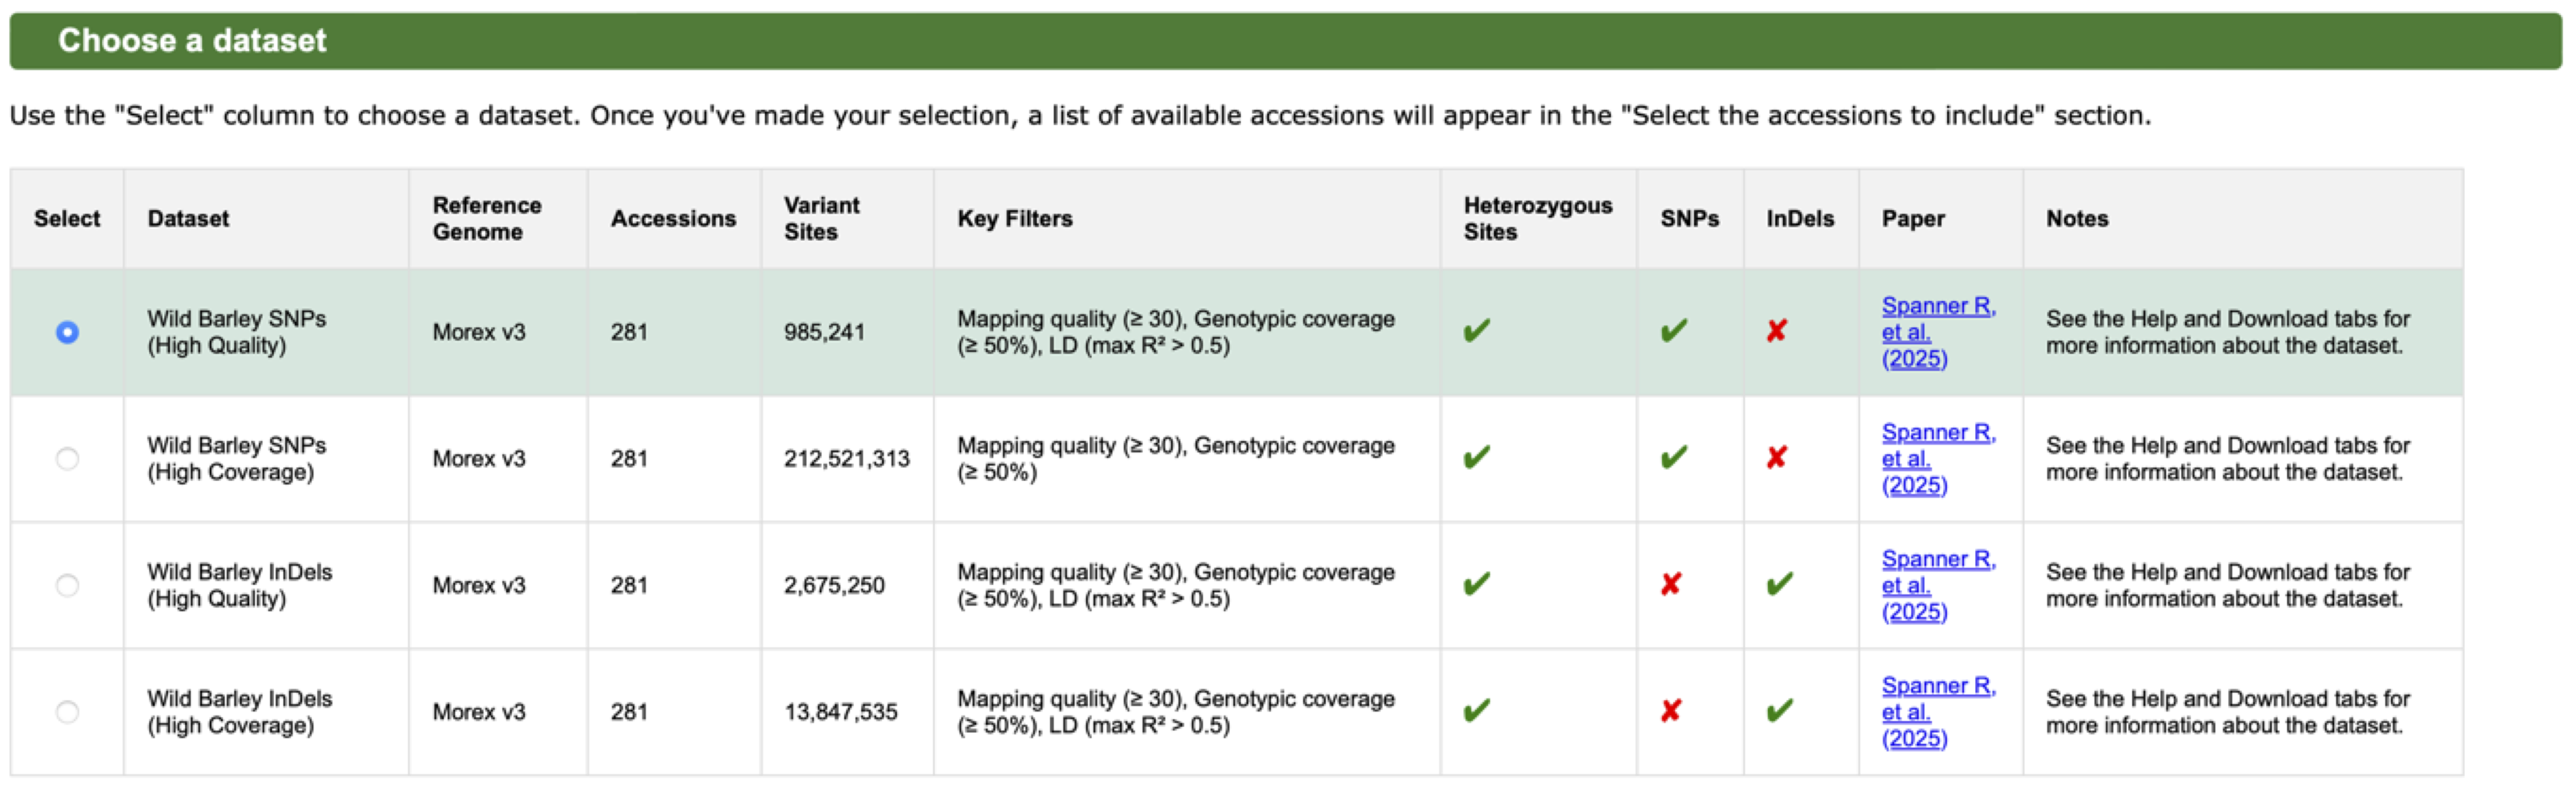Pick Wild Barley InDels (High Coverage) radio button

click(x=67, y=712)
